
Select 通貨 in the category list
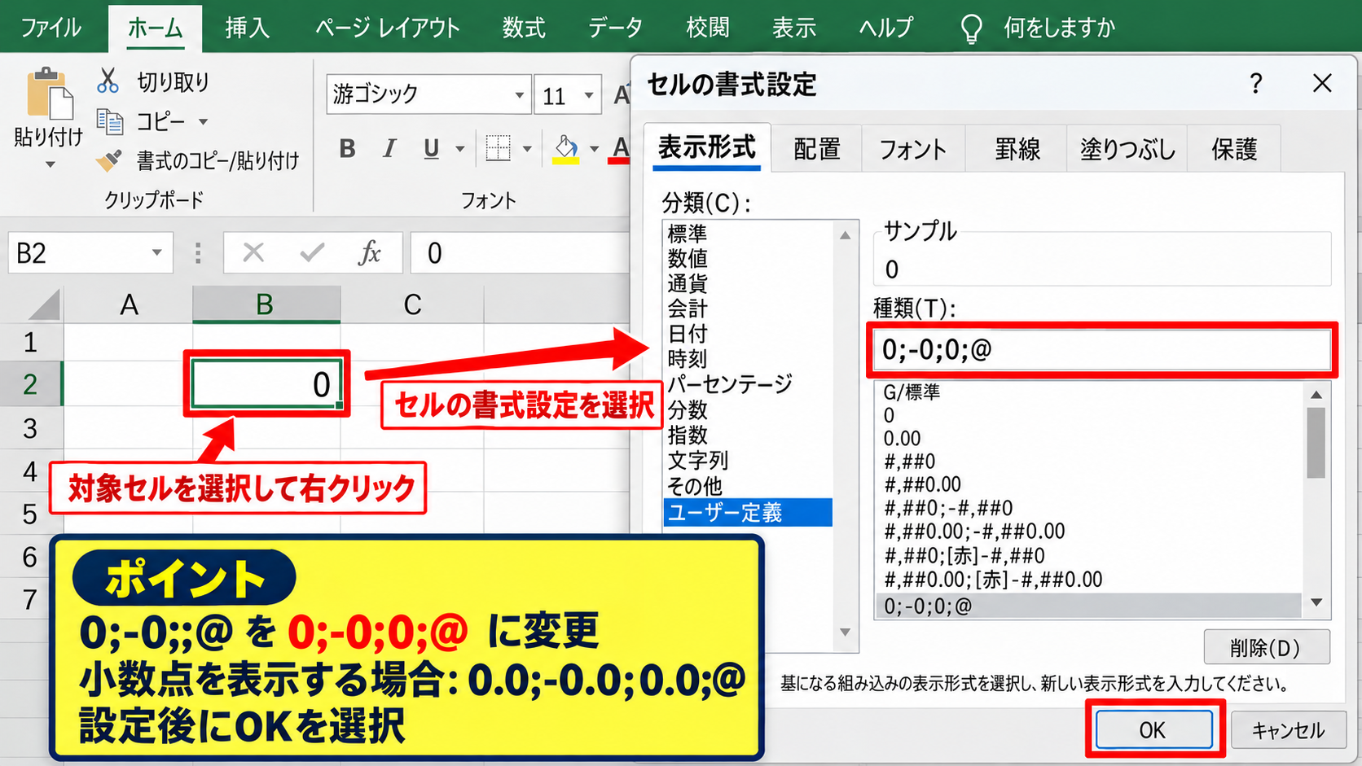(x=688, y=283)
